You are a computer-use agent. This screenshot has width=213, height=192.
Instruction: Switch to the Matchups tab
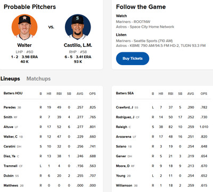click(x=38, y=78)
